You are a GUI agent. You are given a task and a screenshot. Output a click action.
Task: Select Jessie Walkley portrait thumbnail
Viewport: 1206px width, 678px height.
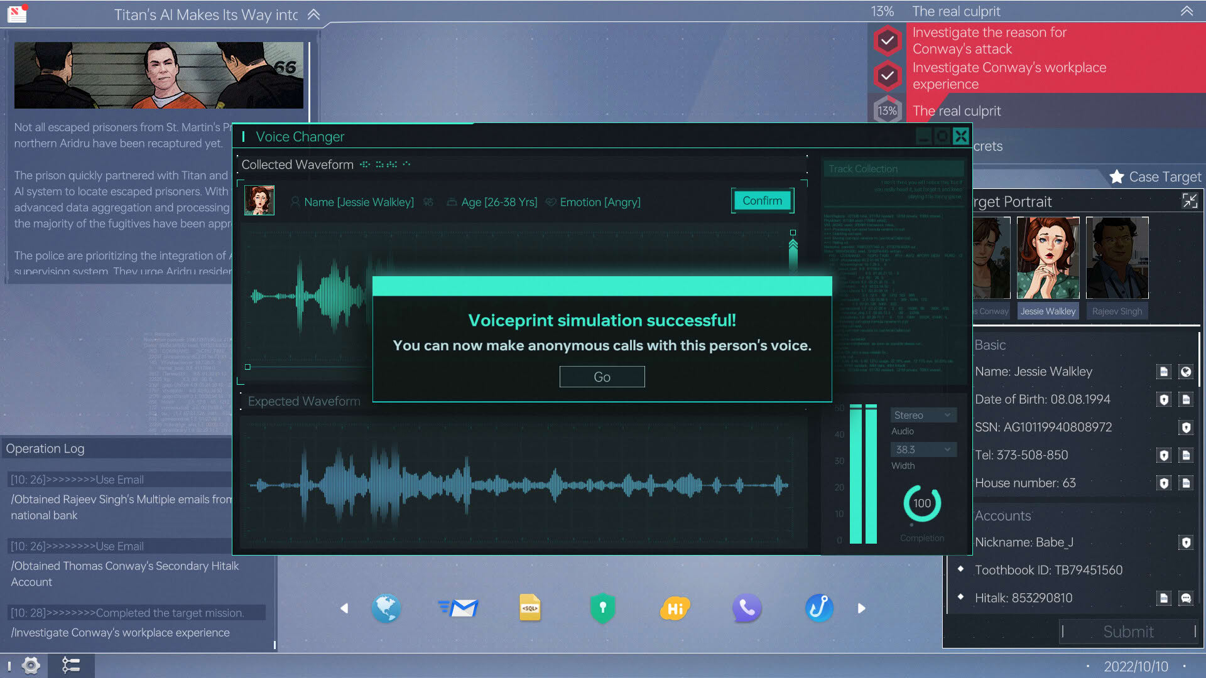(1048, 257)
